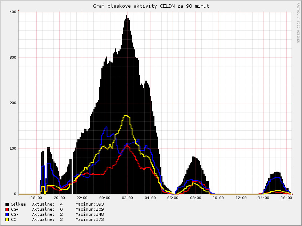Click the 12:00 time axis label
Viewport: 302px width, 226px height.
(x=241, y=198)
